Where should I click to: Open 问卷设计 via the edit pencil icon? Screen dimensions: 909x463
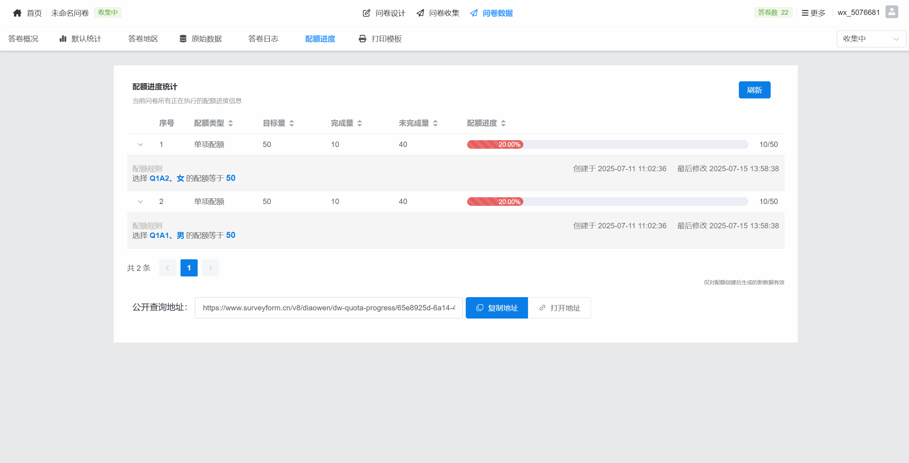coord(366,13)
